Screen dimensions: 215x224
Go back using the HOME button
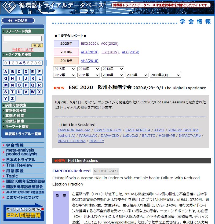click(x=18, y=20)
